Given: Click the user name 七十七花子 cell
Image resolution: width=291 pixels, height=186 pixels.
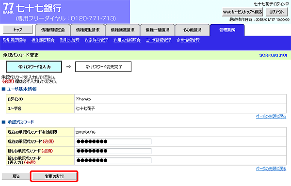Looking at the screenshot, I should click(x=180, y=108).
